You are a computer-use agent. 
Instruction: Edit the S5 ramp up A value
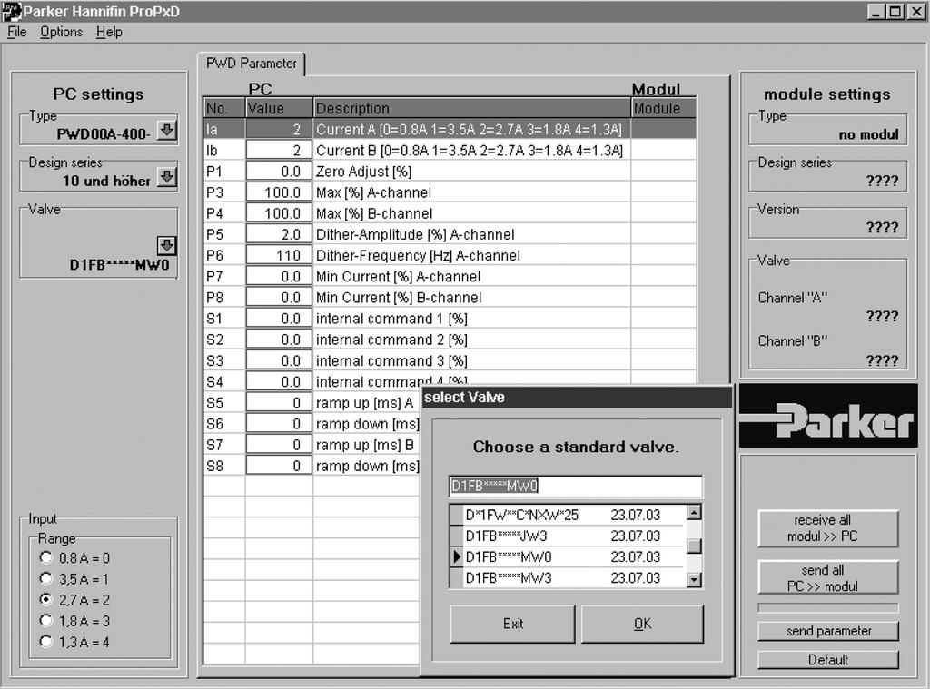[279, 403]
